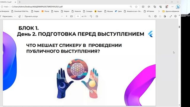The height and width of the screenshot is (107, 190).
Task: Open the page view layout button
Action: coord(97,16)
